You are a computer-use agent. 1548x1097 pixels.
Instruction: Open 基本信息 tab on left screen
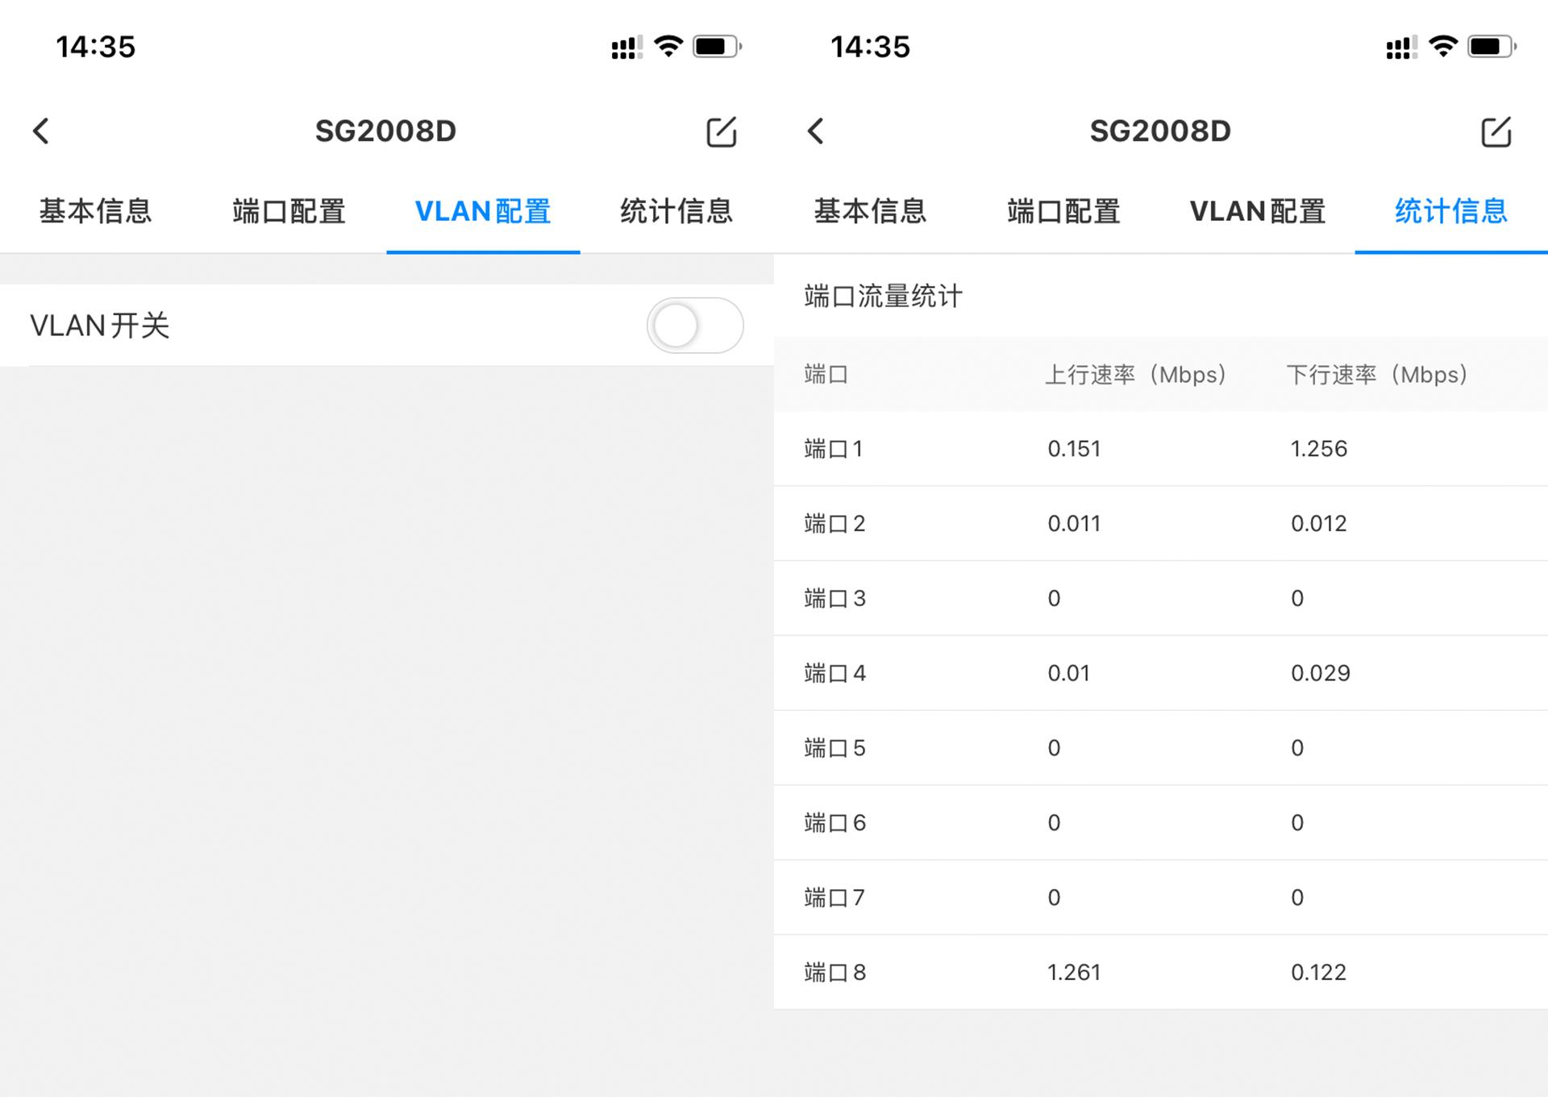(96, 211)
